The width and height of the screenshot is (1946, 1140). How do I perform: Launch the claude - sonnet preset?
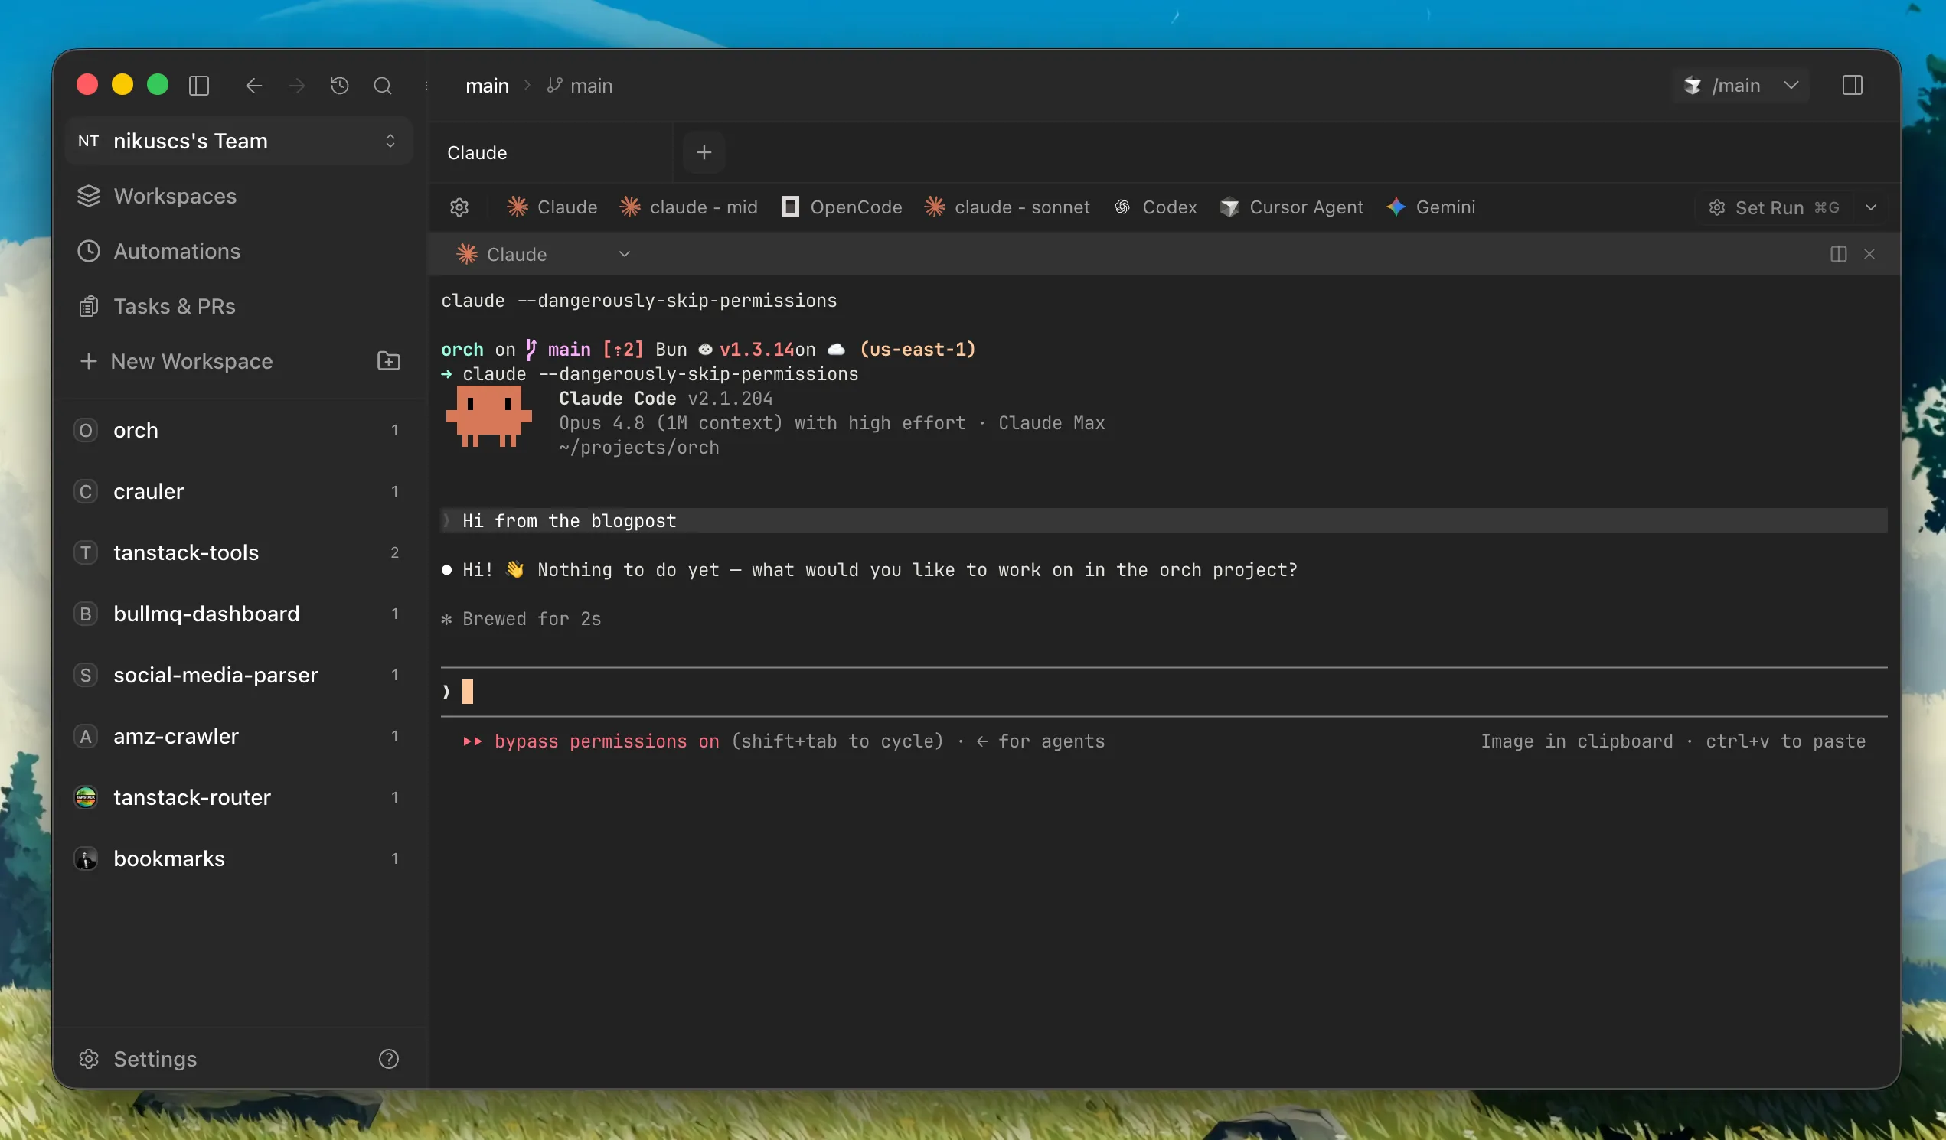tap(1007, 207)
